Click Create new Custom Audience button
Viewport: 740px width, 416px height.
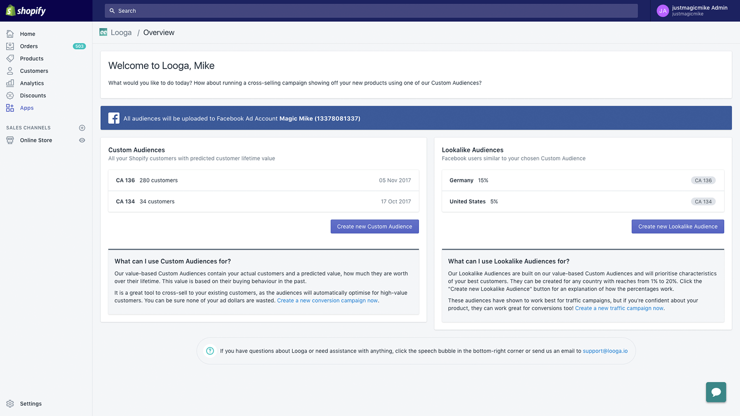pos(375,226)
